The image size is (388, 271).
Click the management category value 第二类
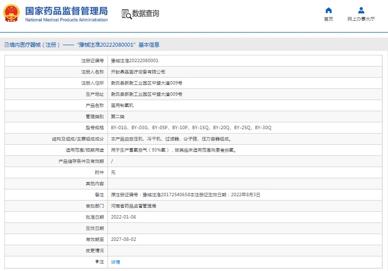(x=118, y=117)
